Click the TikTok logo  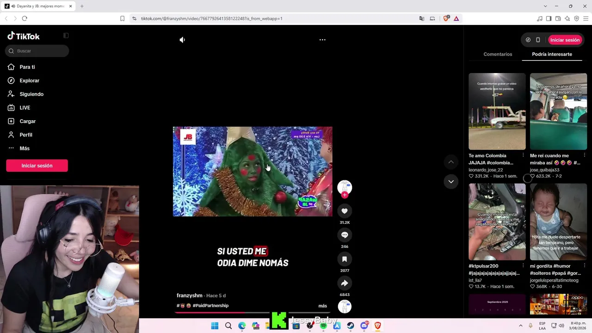tap(24, 36)
